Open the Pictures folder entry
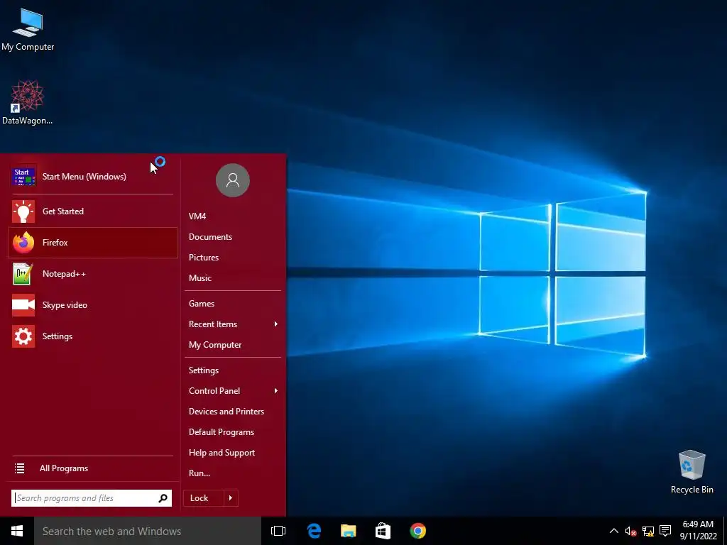This screenshot has height=545, width=727. pyautogui.click(x=233, y=257)
